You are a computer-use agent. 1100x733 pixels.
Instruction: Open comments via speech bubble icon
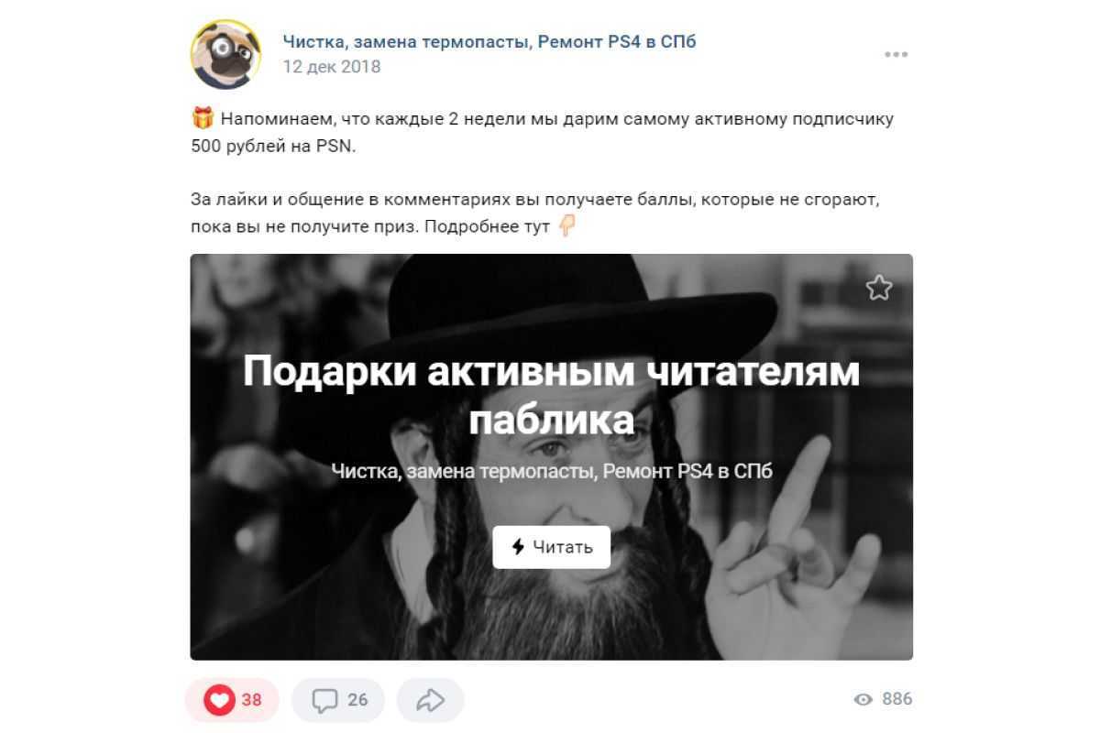[324, 701]
